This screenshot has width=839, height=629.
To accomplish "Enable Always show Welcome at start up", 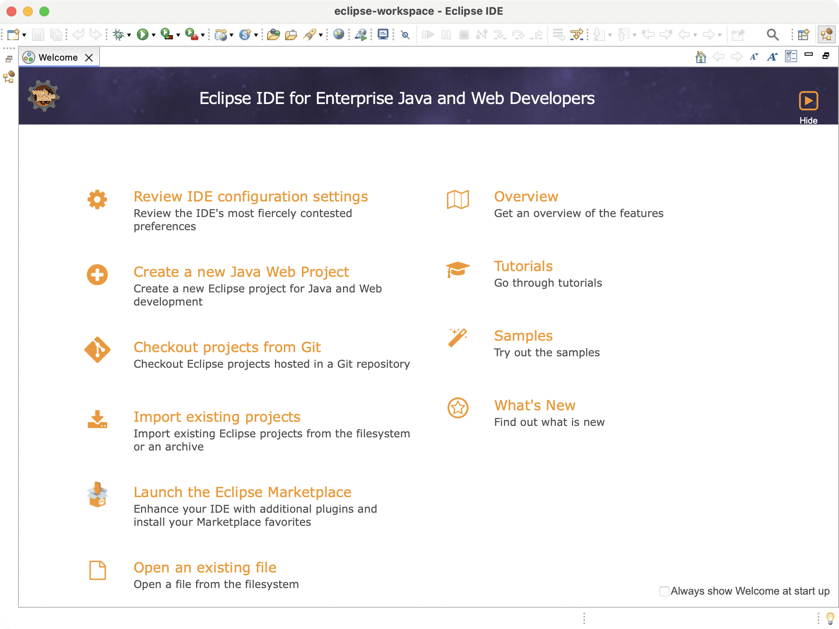I will pos(664,591).
